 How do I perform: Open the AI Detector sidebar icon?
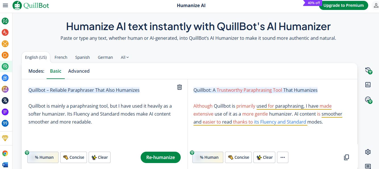click(5, 44)
